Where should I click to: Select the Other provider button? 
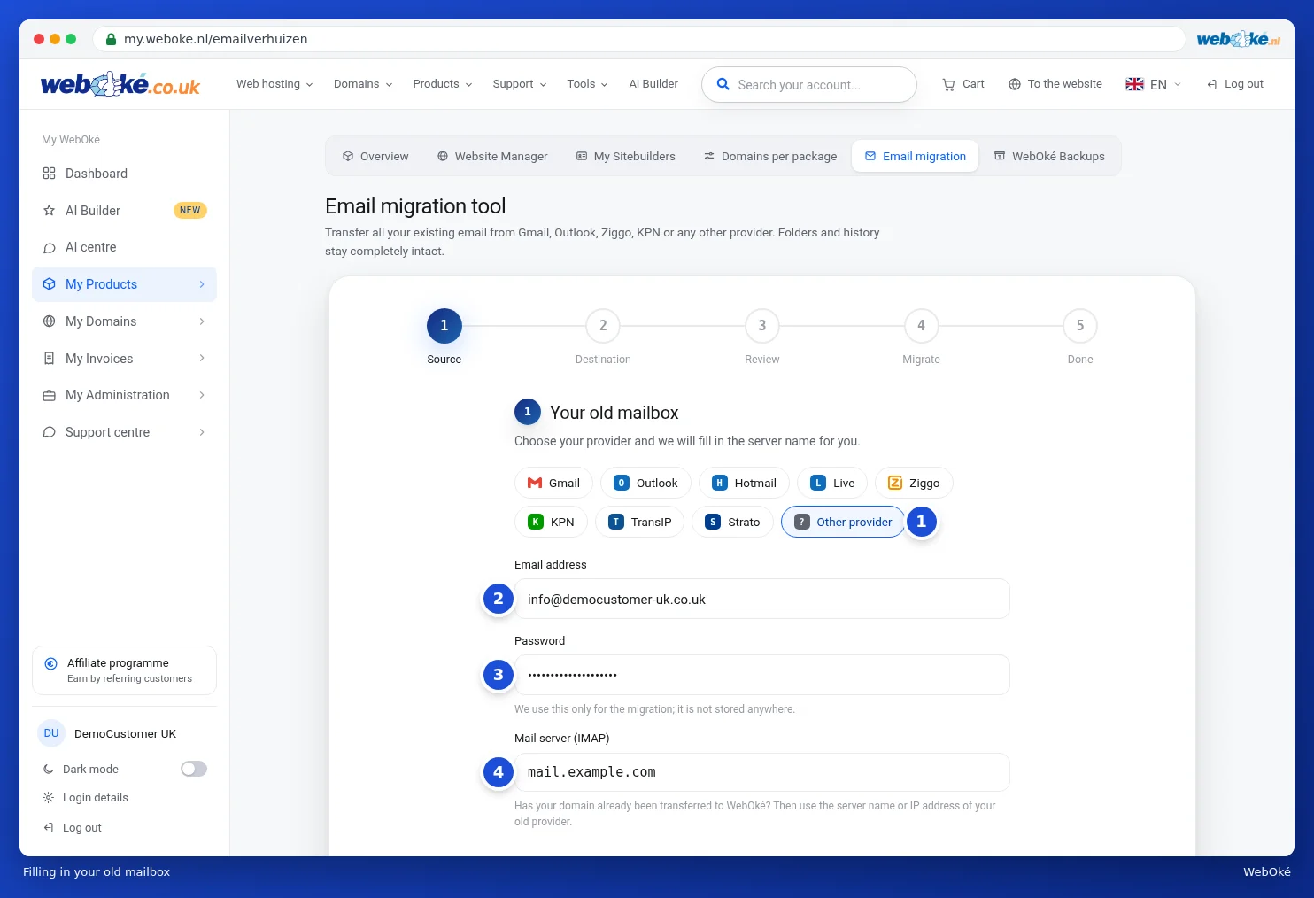843,522
